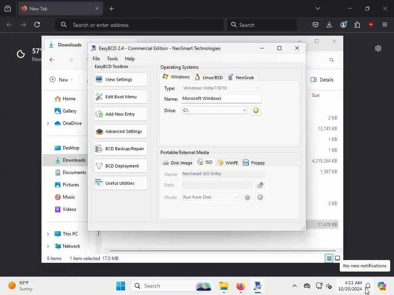
Task: Open Firefox downloads panel
Action: click(x=329, y=25)
